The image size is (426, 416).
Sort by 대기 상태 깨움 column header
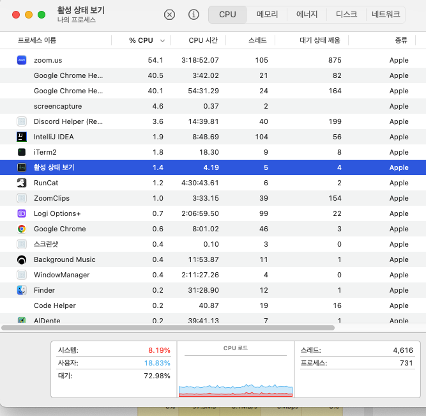[320, 40]
